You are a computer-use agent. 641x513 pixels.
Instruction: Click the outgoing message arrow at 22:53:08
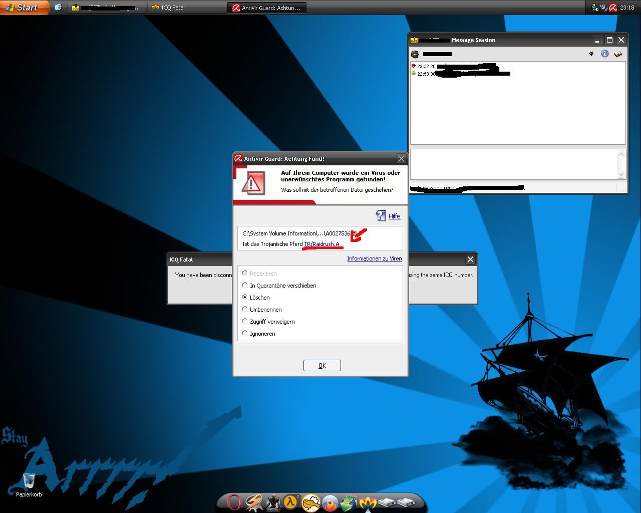[414, 73]
